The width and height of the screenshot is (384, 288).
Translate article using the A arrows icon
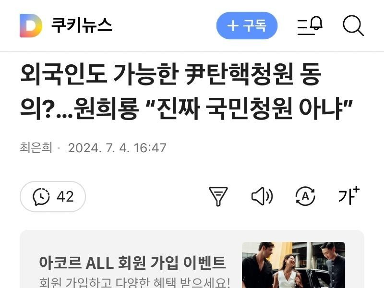pos(305,196)
